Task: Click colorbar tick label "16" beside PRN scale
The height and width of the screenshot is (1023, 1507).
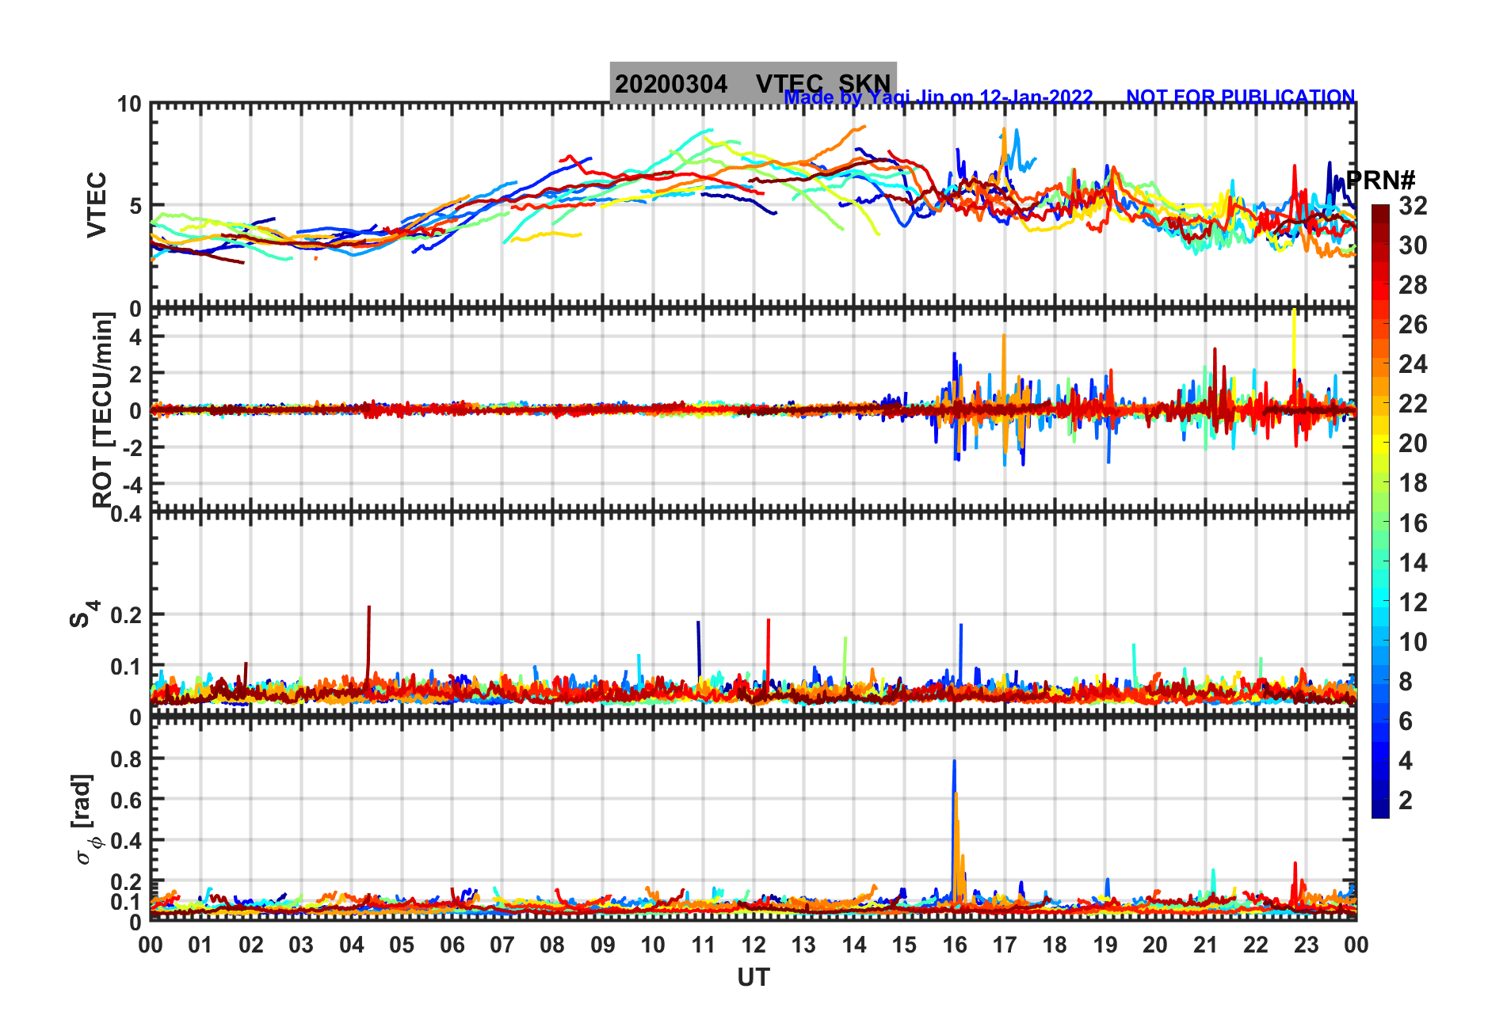Action: click(x=1413, y=523)
